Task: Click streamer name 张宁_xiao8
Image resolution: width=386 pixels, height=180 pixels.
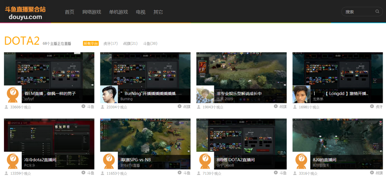Action: pyautogui.click(x=225, y=165)
